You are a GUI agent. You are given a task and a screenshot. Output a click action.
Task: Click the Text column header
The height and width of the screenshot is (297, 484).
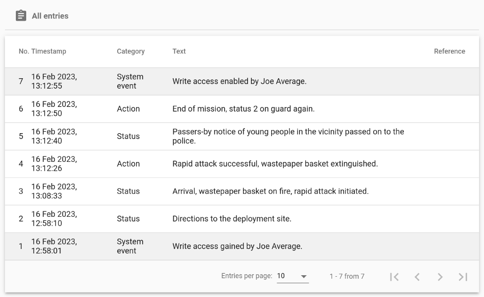(179, 51)
